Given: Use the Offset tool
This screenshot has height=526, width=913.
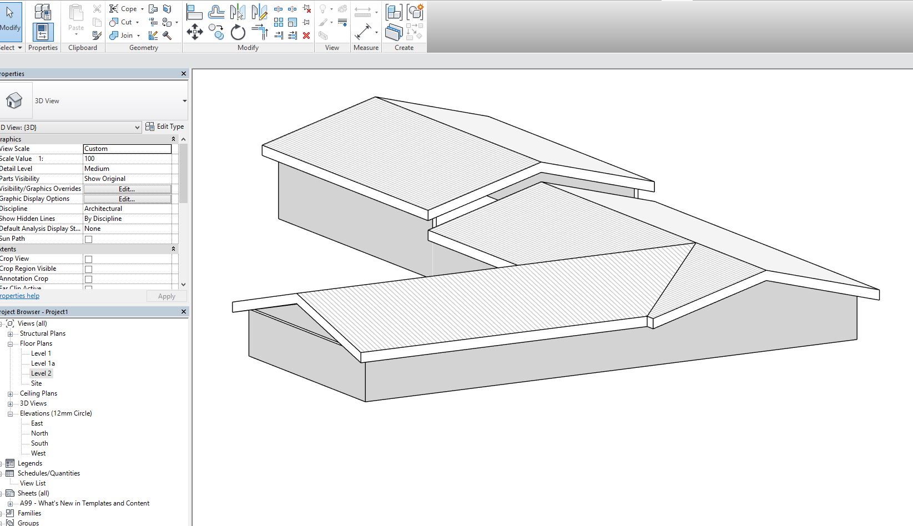Looking at the screenshot, I should point(216,11).
